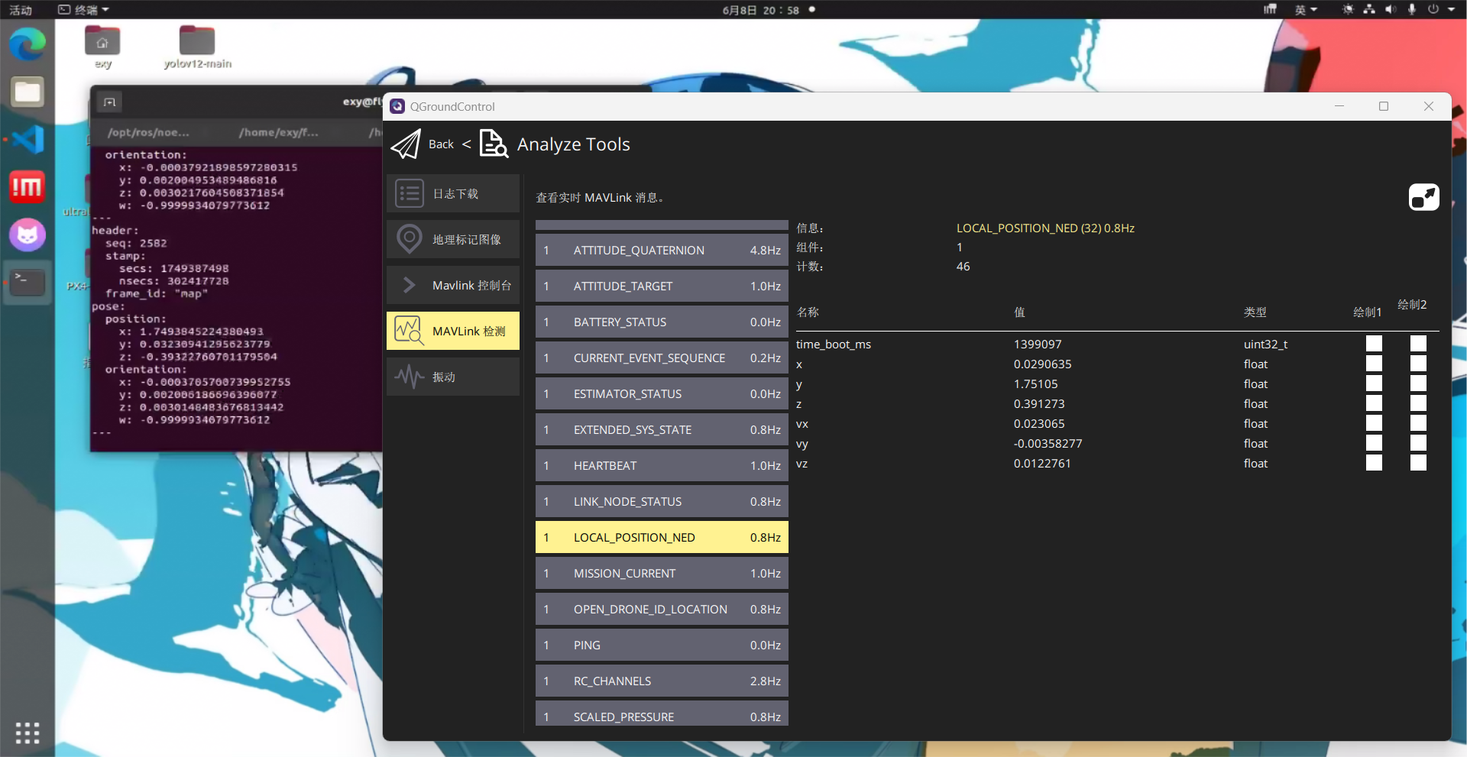Click the MAVLink inspector chart icon
1467x757 pixels.
(409, 331)
